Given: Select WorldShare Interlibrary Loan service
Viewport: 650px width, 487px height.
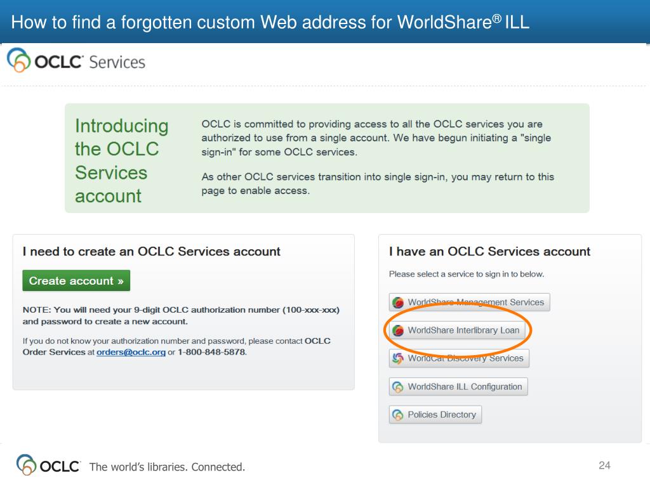Looking at the screenshot, I should (457, 330).
